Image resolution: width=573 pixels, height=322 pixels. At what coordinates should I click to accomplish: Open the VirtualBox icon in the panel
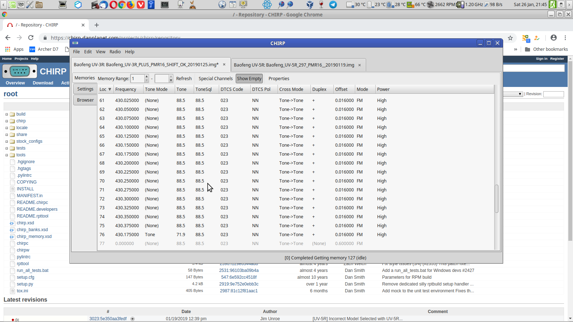[310, 5]
